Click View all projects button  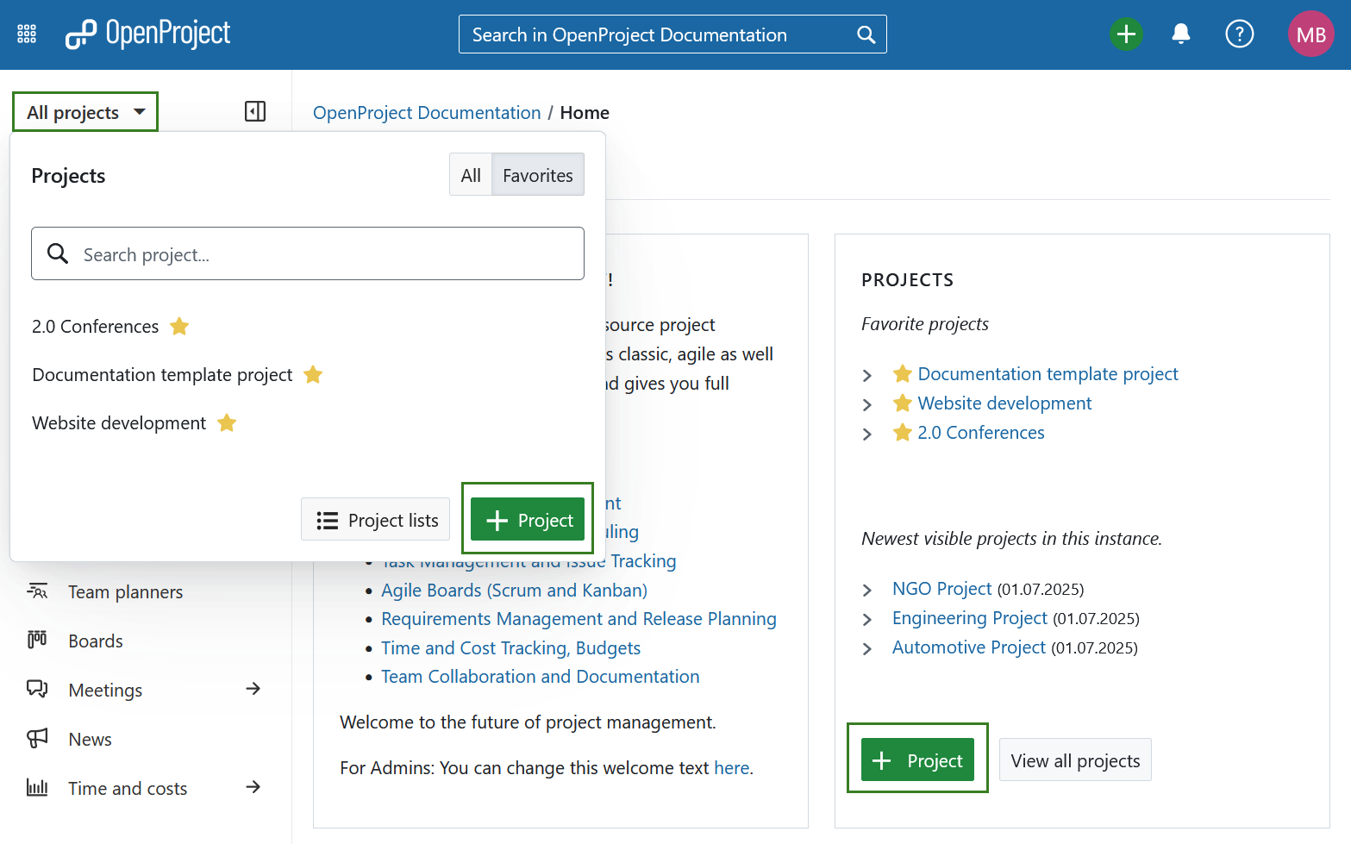click(1075, 760)
